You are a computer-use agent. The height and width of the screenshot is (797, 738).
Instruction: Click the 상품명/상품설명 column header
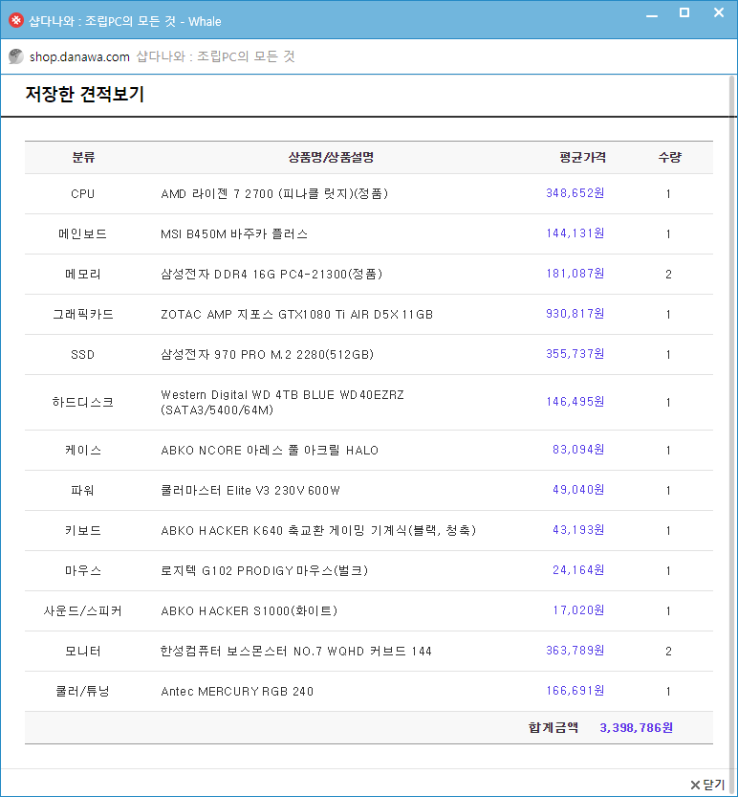[x=331, y=157]
